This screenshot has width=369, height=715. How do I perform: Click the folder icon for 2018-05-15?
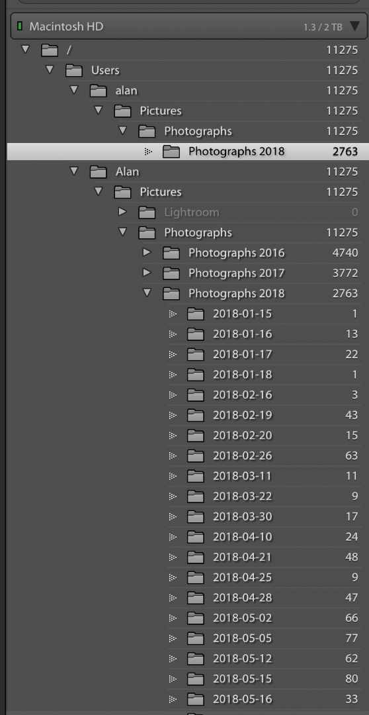(x=196, y=679)
